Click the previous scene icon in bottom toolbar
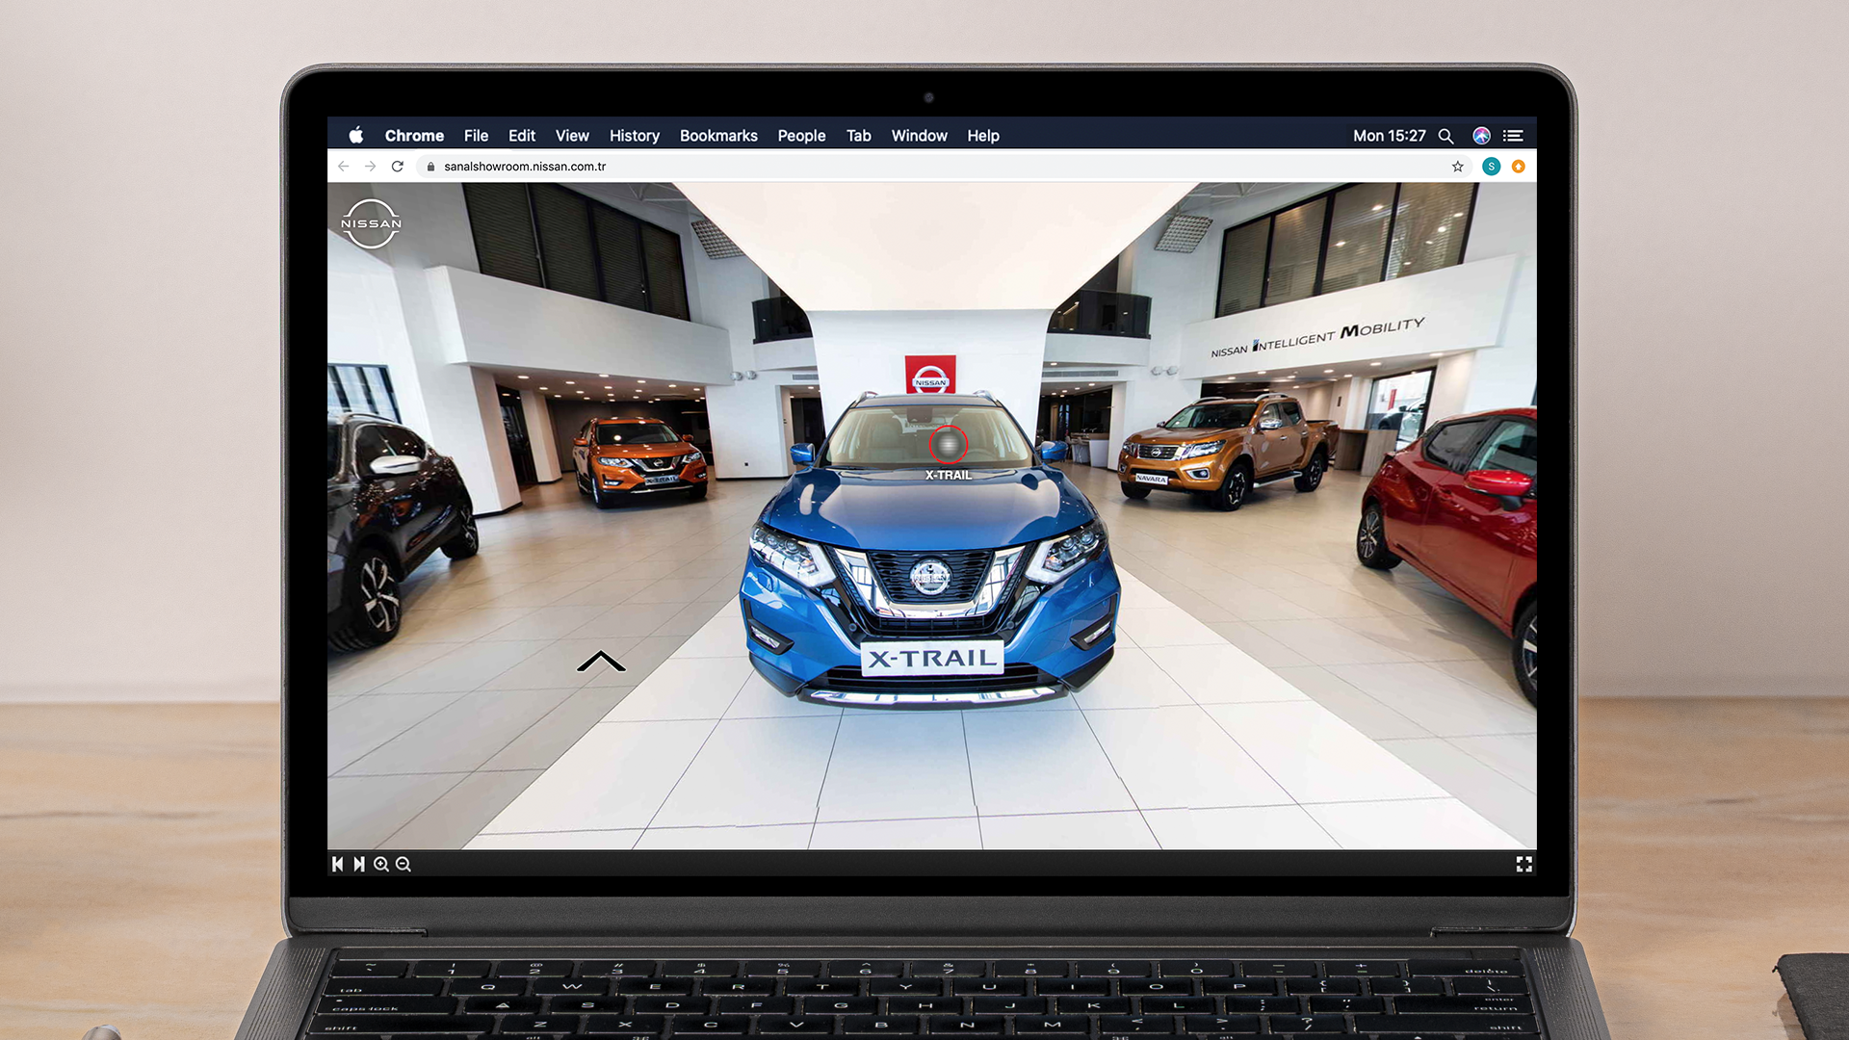The image size is (1849, 1040). tap(337, 864)
